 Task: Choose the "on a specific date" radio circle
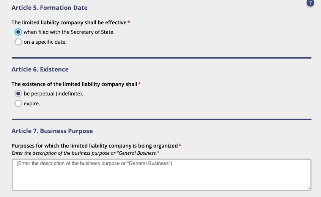[18, 42]
